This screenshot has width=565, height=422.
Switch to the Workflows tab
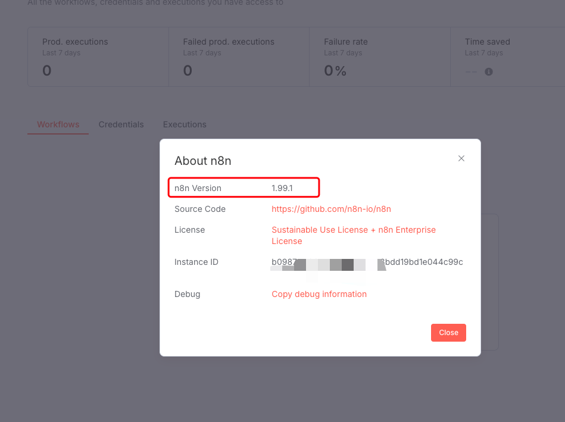[x=58, y=124]
